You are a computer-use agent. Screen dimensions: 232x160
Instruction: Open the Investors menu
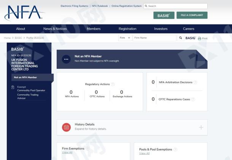(161, 29)
